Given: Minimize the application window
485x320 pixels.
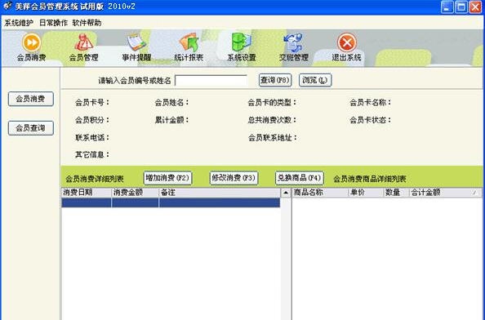Looking at the screenshot, I should 447,7.
